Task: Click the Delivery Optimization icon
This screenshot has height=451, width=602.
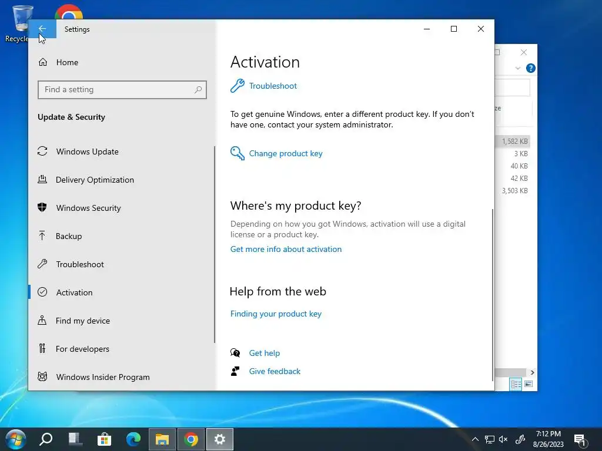Action: coord(42,179)
